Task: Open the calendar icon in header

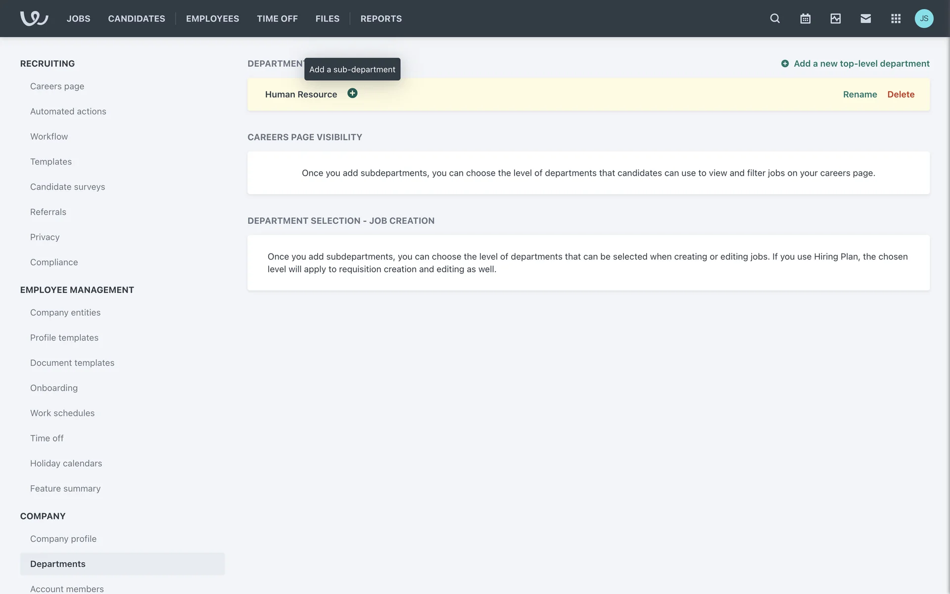Action: pos(805,18)
